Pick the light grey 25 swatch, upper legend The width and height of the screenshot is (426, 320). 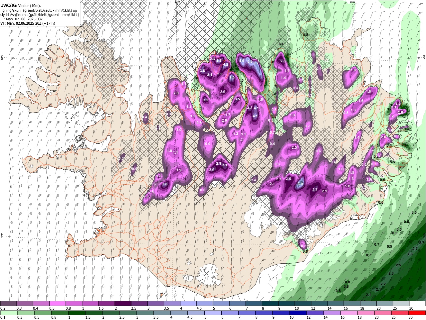pos(401,303)
